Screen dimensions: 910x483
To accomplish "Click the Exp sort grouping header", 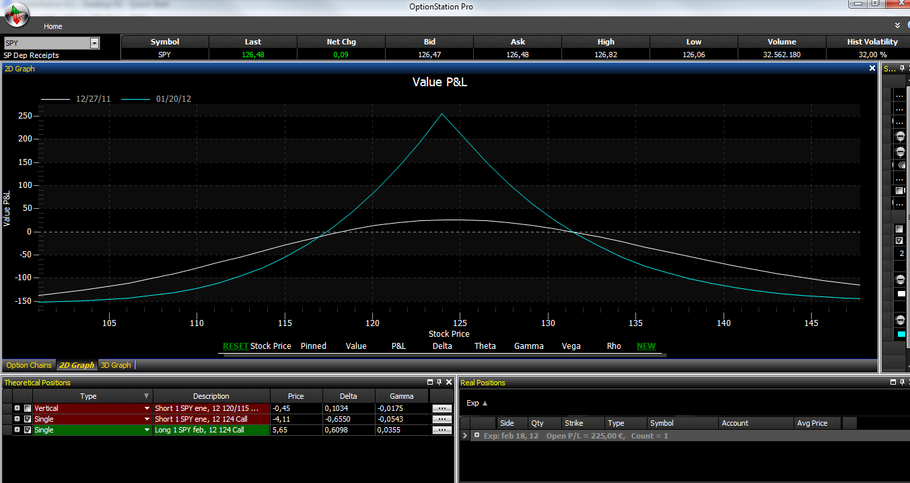I will [x=477, y=403].
